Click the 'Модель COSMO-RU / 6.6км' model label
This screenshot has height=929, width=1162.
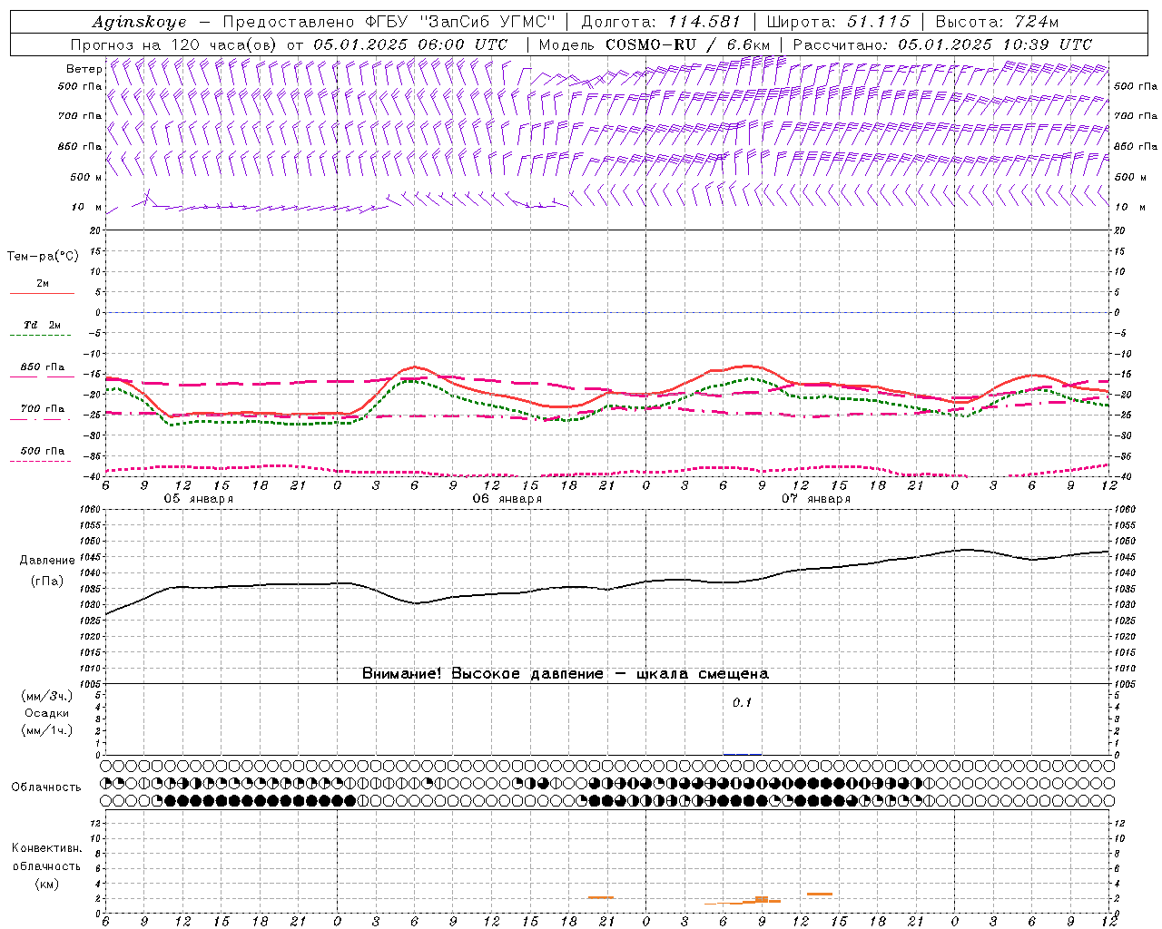coord(655,44)
